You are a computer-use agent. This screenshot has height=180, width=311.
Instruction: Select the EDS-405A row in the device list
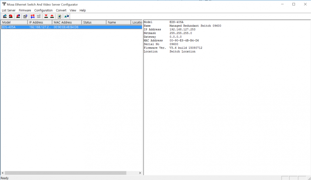coord(71,27)
